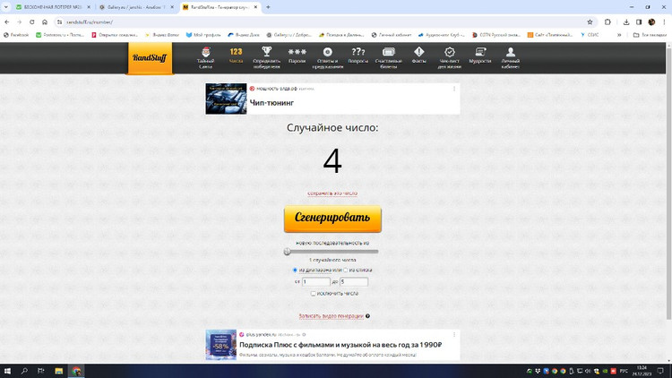672x378 pixels.
Task: Click the number count slider handle
Action: (x=288, y=252)
